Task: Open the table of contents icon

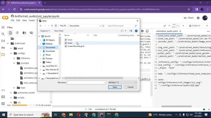Action: pyautogui.click(x=3, y=28)
